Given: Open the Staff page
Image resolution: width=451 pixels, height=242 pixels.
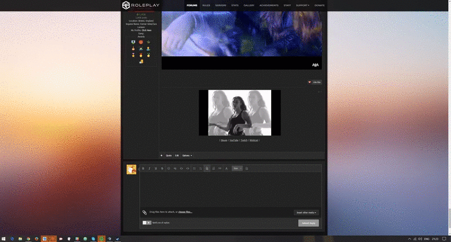Looking at the screenshot, I should pyautogui.click(x=287, y=6).
